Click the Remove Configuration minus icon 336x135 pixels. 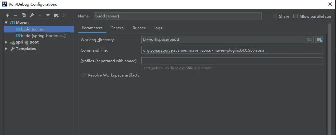tap(16, 15)
